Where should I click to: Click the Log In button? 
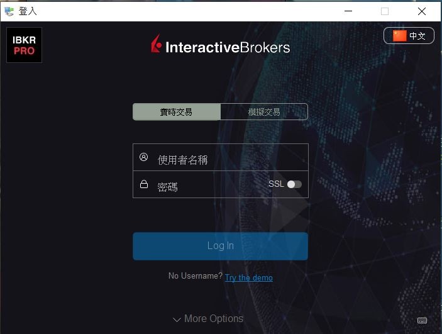pos(220,246)
